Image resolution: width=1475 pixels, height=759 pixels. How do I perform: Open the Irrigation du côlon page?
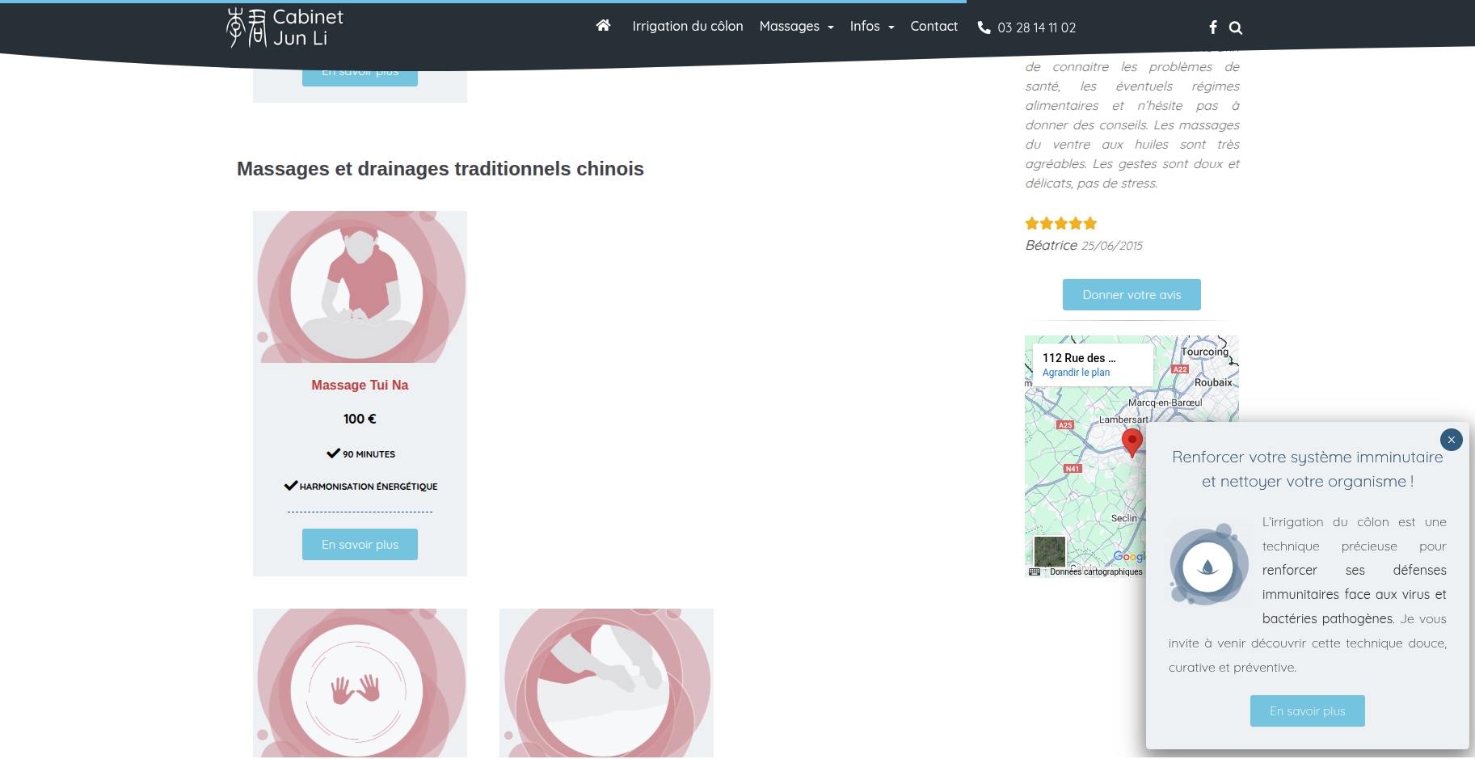coord(687,27)
